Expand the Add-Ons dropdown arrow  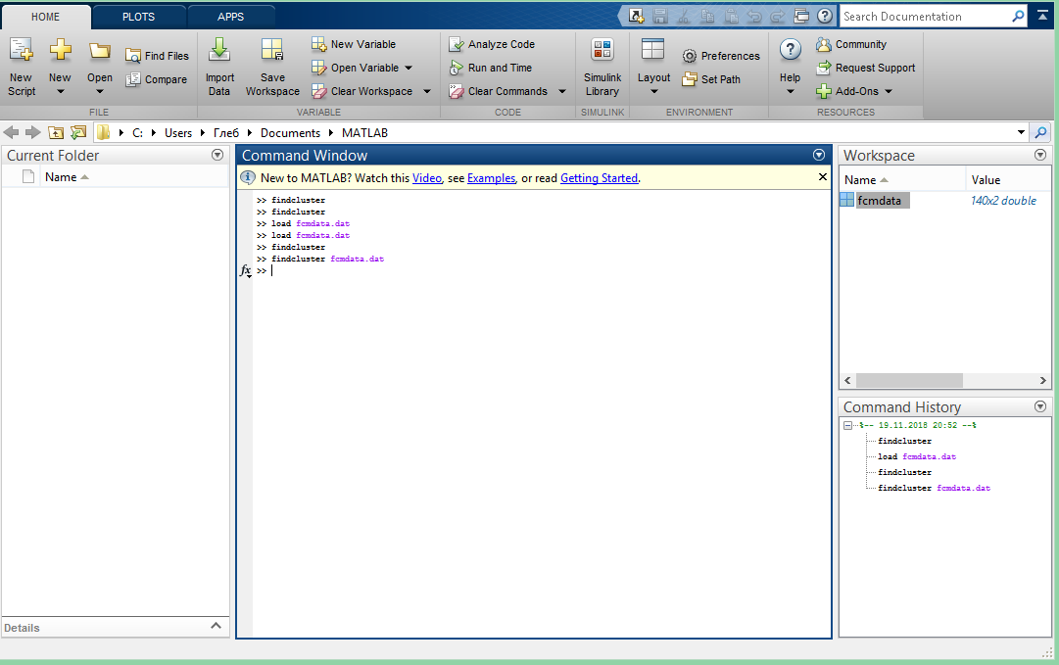(889, 91)
